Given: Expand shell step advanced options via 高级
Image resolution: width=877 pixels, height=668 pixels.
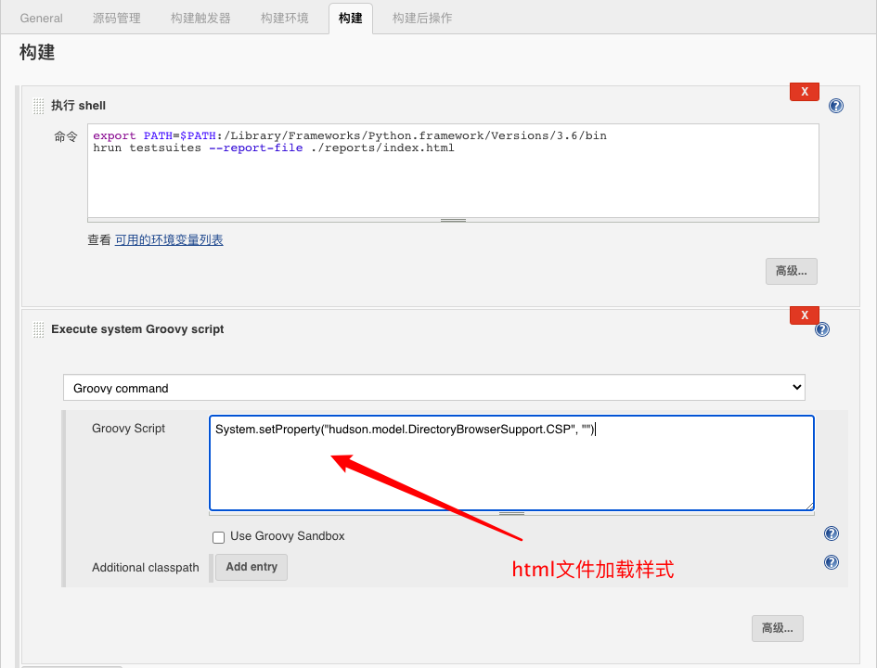Looking at the screenshot, I should pos(791,271).
